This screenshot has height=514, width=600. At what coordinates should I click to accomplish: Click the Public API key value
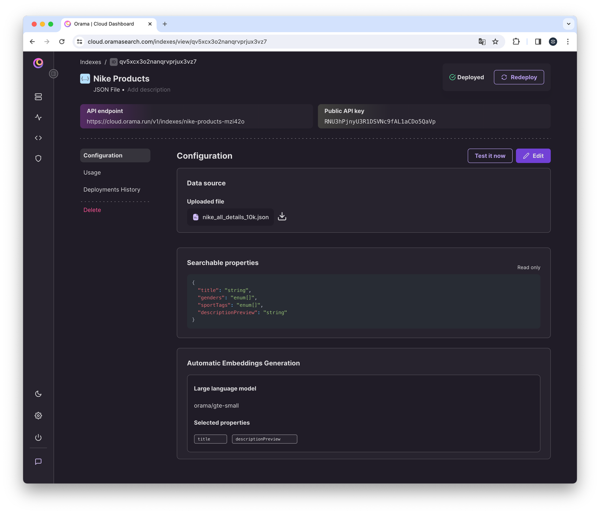coord(380,122)
